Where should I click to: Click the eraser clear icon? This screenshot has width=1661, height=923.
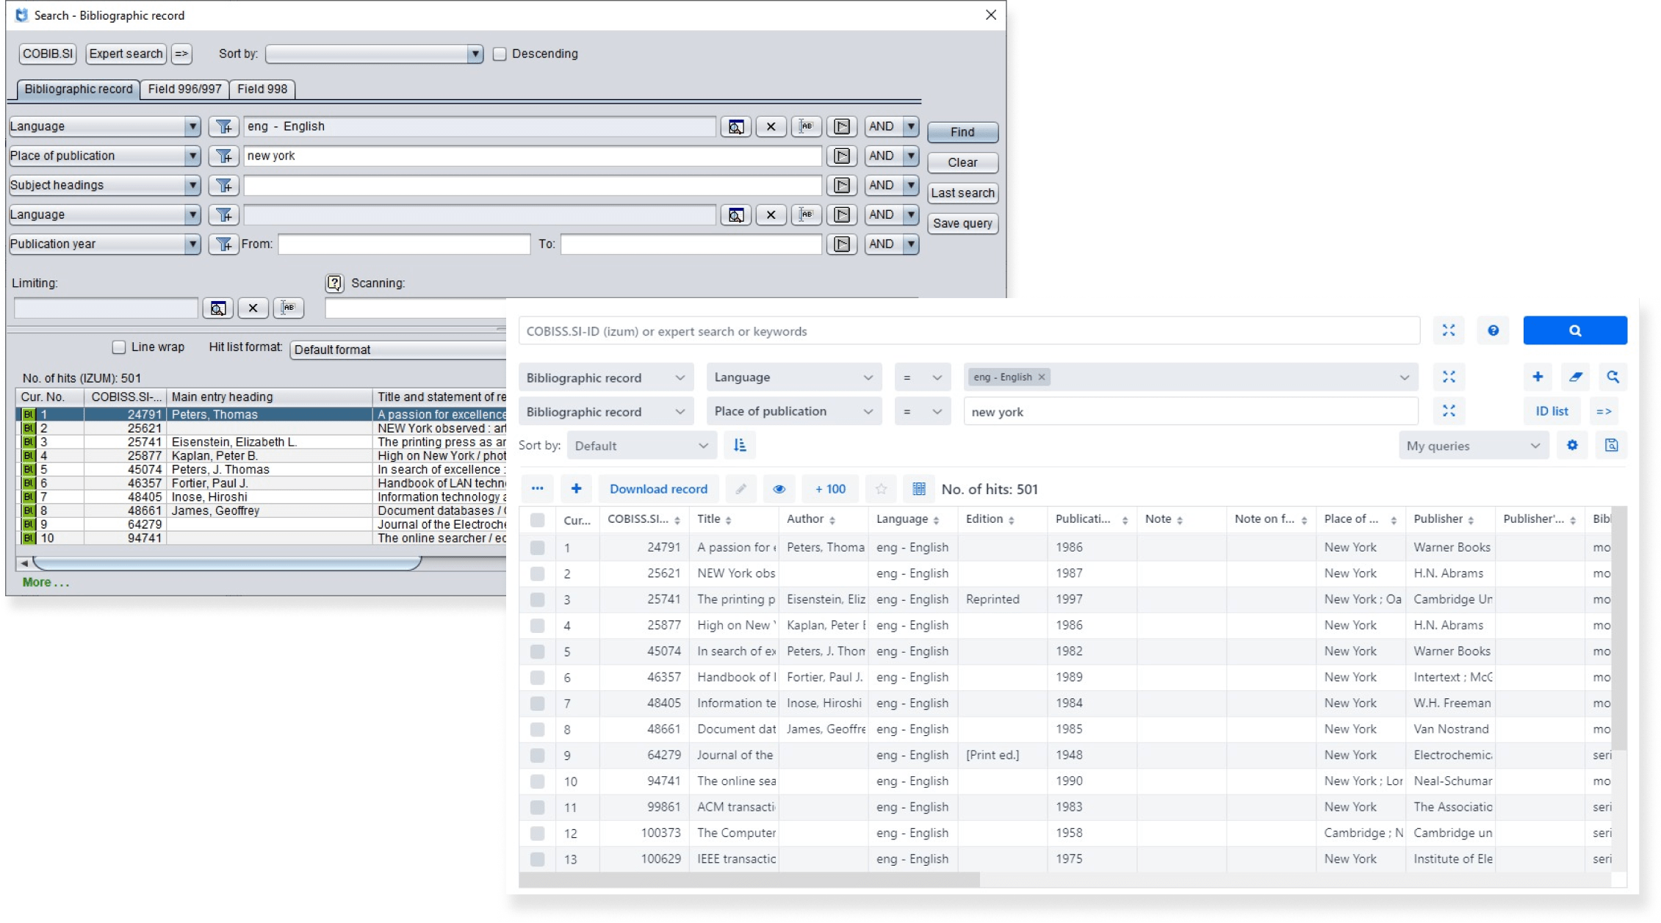point(1575,377)
